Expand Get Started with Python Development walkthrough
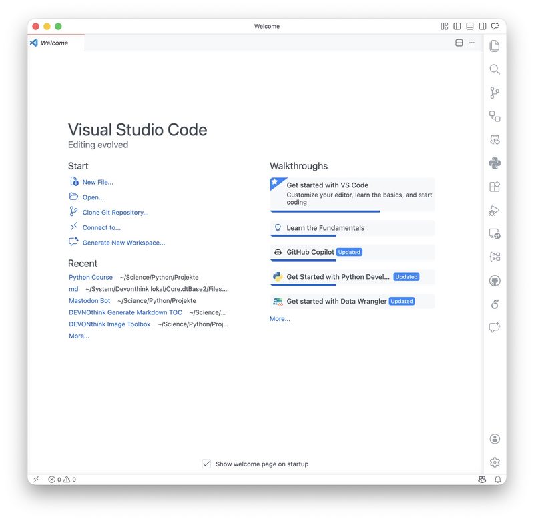This screenshot has width=534, height=521. pos(352,277)
